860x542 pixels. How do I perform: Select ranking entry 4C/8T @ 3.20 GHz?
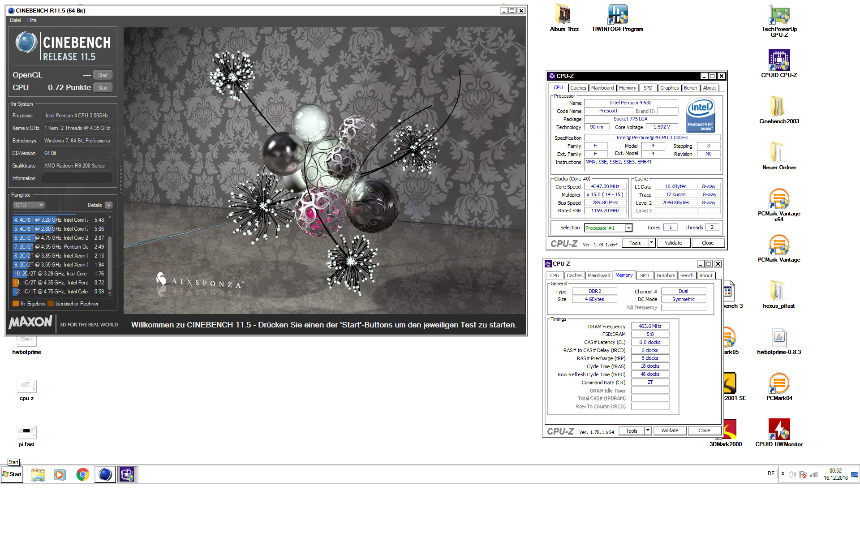pos(59,220)
